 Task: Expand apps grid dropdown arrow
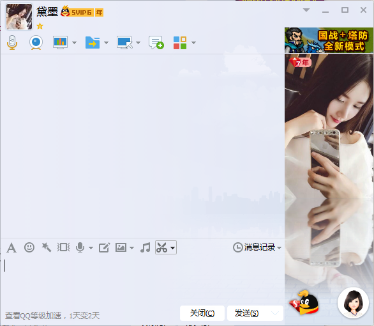coord(193,43)
